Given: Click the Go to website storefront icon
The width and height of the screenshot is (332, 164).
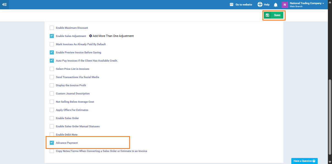Looking at the screenshot, I should pos(232,5).
